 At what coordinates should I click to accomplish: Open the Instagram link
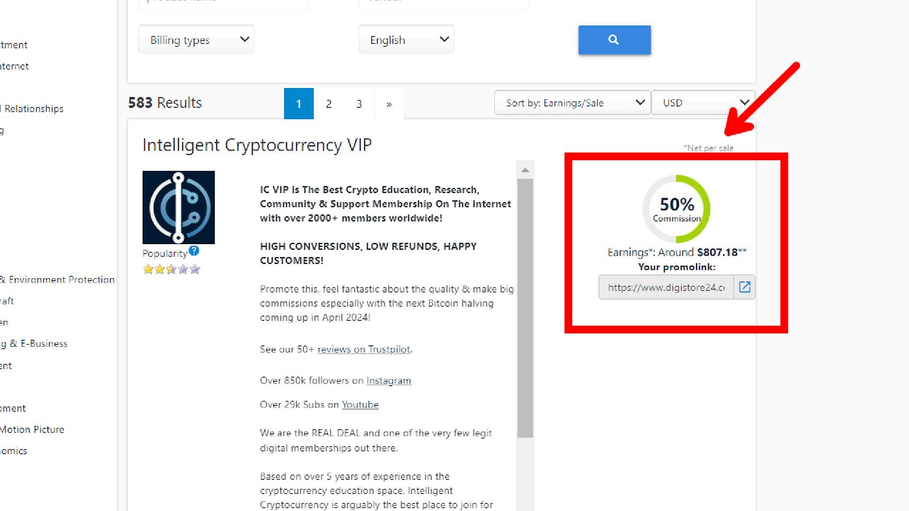(x=389, y=380)
